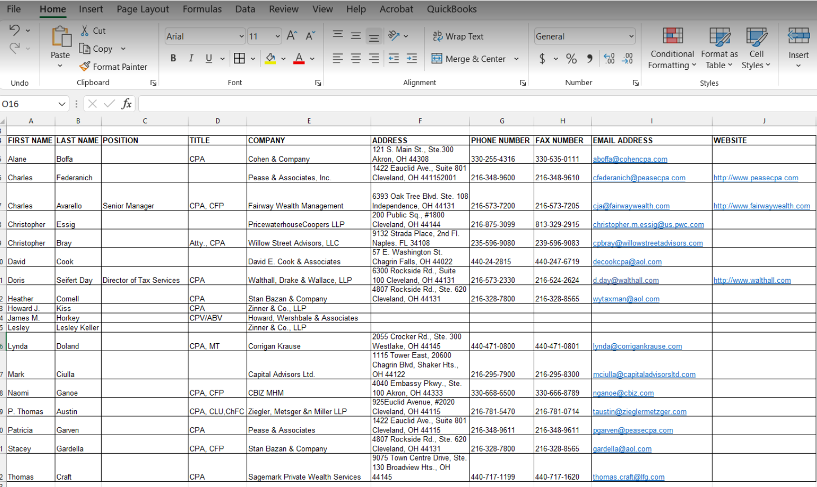Apply Bottom Align to cells
Screen dimensions: 817x487
[374, 36]
